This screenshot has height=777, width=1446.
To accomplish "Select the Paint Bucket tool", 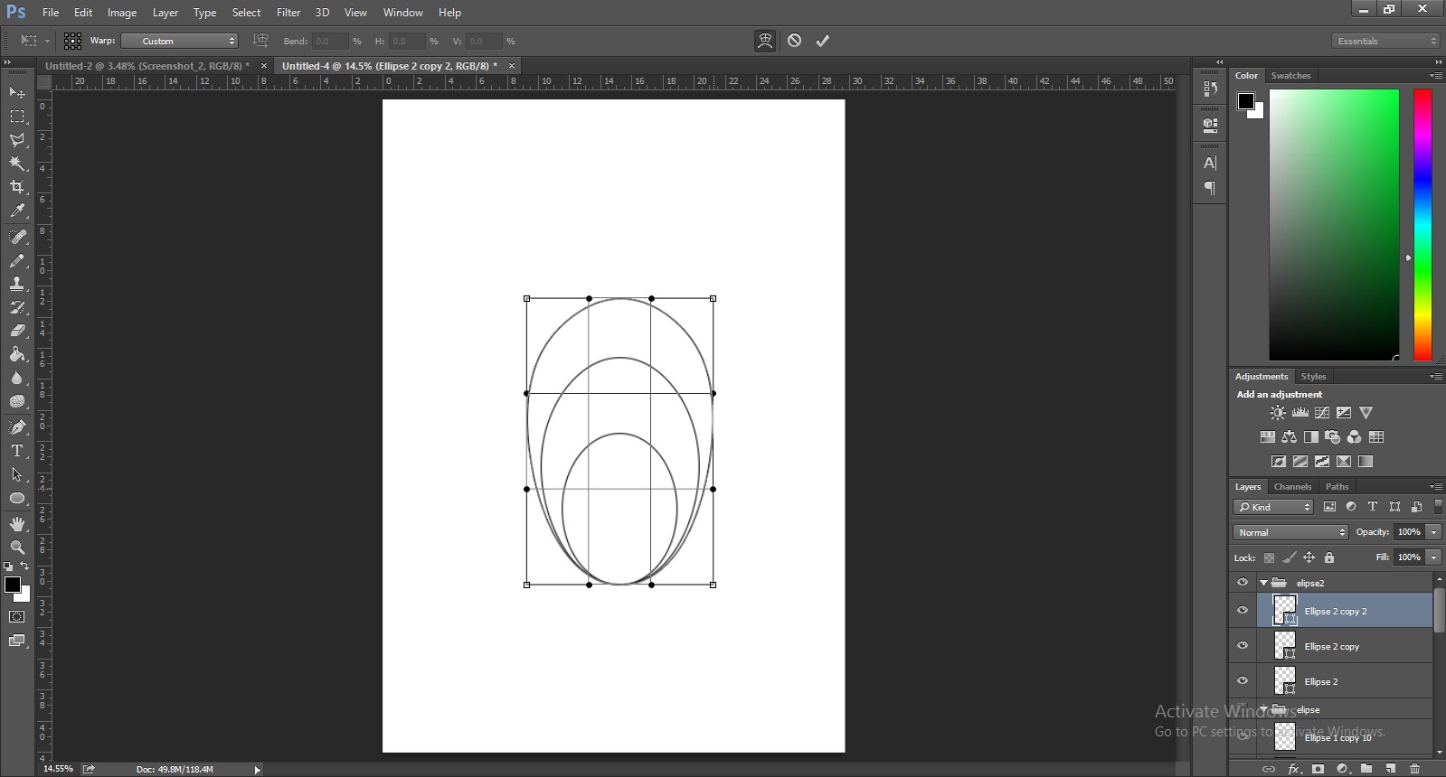I will coord(17,354).
